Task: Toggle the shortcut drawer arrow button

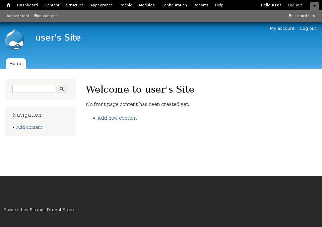Action: tap(314, 6)
